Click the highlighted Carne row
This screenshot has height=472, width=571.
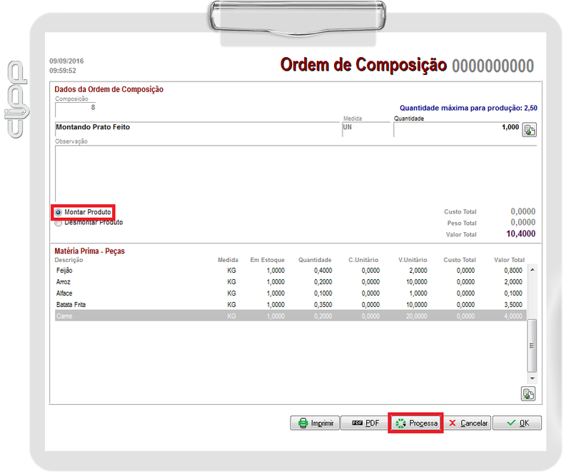(214, 316)
